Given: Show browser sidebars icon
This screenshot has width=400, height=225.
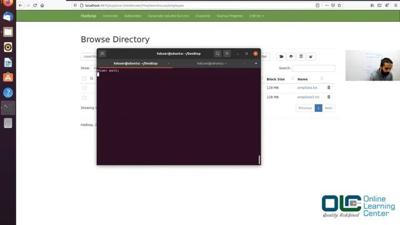Looking at the screenshot, I should click(379, 6).
